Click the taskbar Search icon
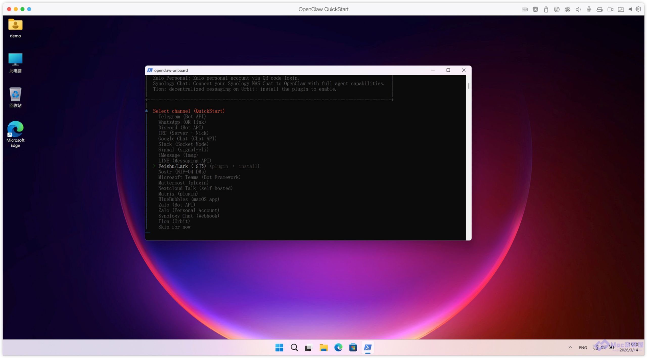 click(x=294, y=347)
